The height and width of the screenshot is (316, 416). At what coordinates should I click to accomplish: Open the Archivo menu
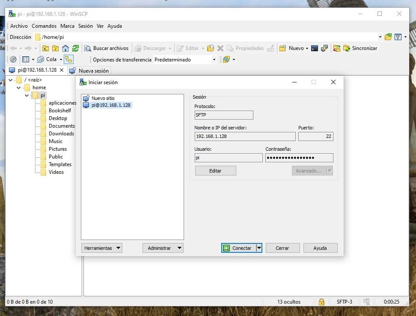tap(19, 26)
